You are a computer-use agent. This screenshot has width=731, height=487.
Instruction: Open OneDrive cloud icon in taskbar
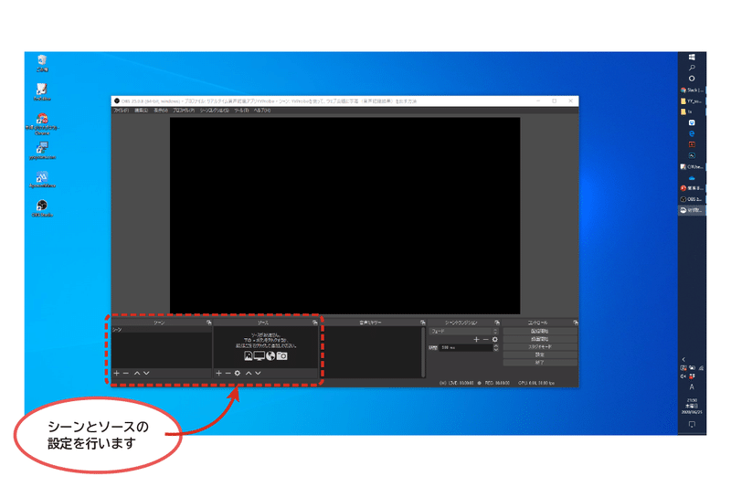(x=692, y=177)
